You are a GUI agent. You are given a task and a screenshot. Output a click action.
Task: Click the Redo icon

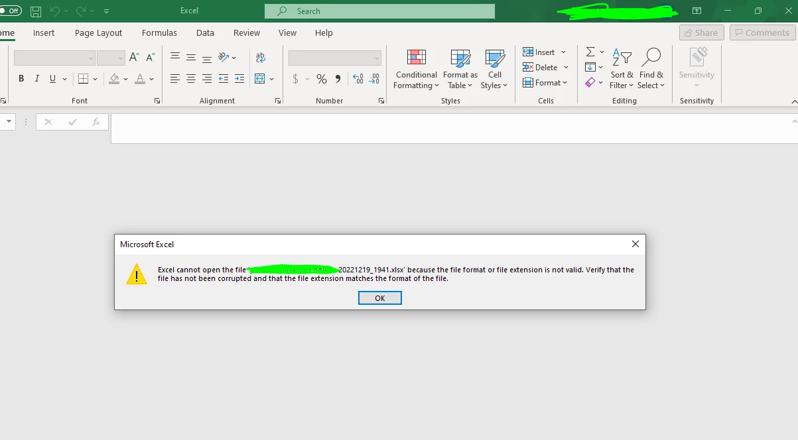(x=80, y=11)
